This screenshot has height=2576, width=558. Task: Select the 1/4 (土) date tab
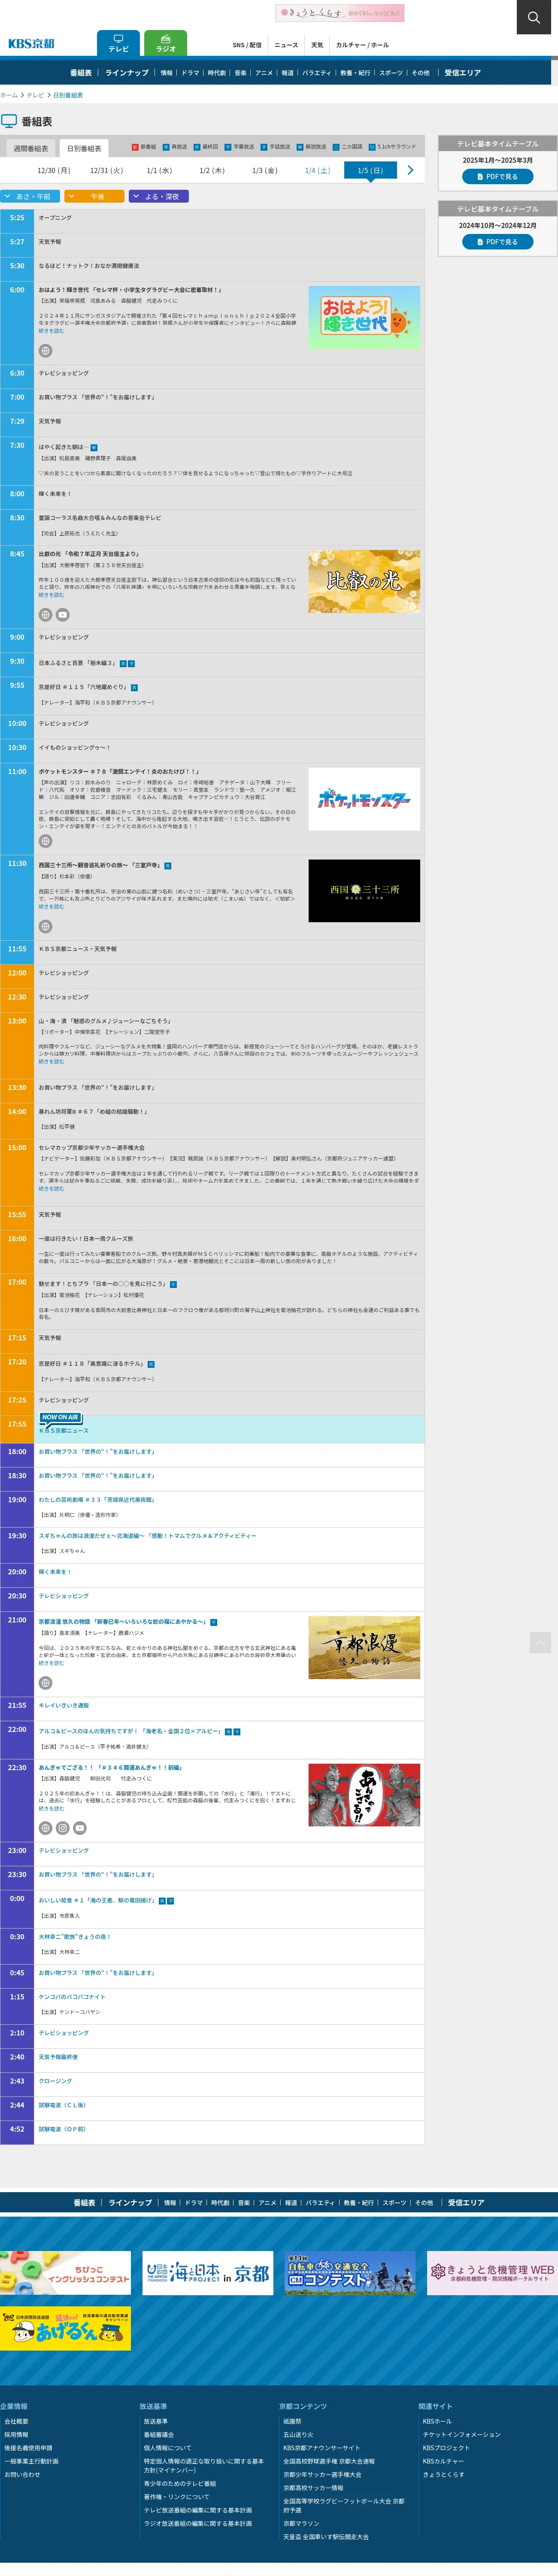point(317,170)
